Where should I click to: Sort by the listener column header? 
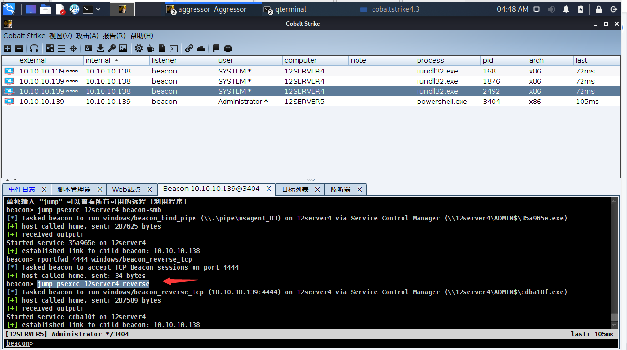point(182,60)
